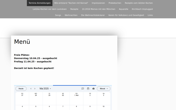Open the Monat view dropdown
The image size is (176, 110).
[x=104, y=89]
